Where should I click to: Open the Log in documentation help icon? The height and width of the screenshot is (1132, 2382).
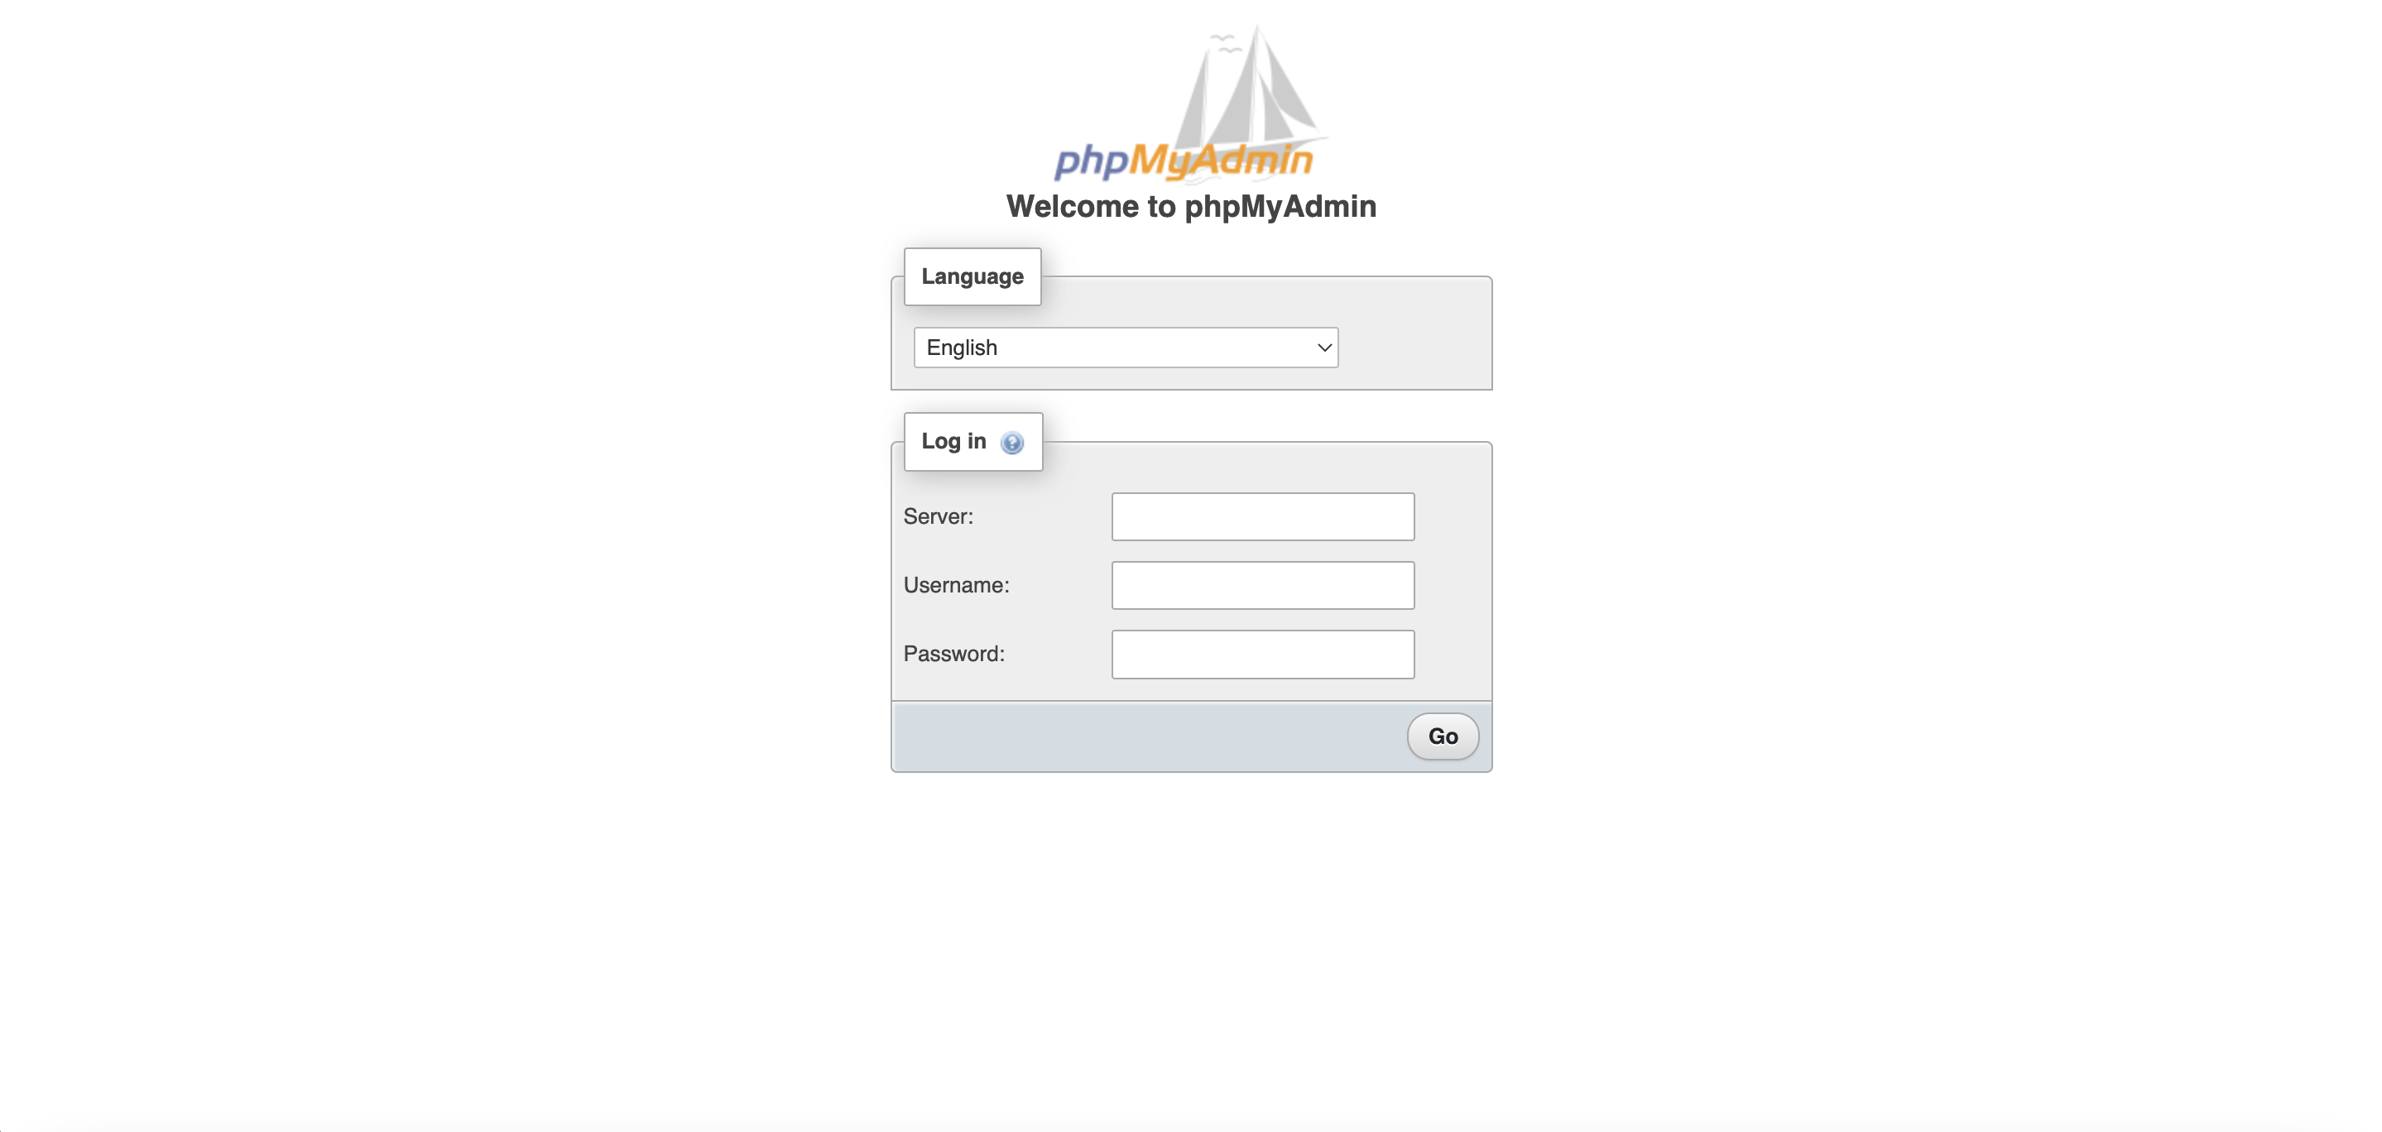[1011, 443]
